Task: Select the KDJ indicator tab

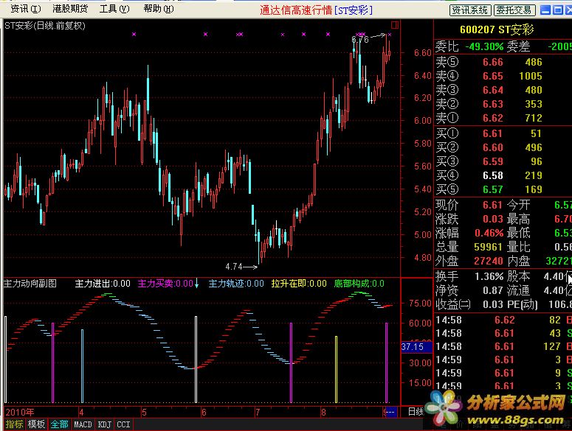Action: point(104,424)
